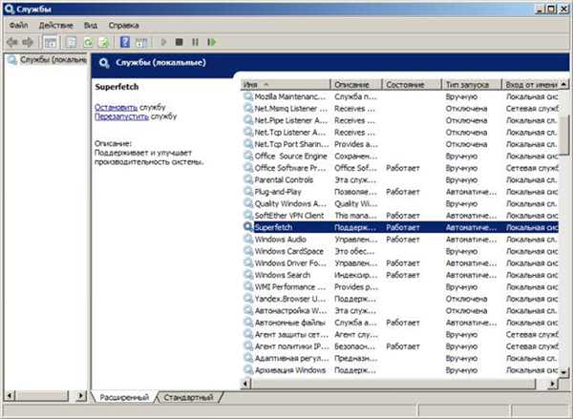Click the Restart service green icon
The height and width of the screenshot is (419, 573).
pyautogui.click(x=211, y=42)
